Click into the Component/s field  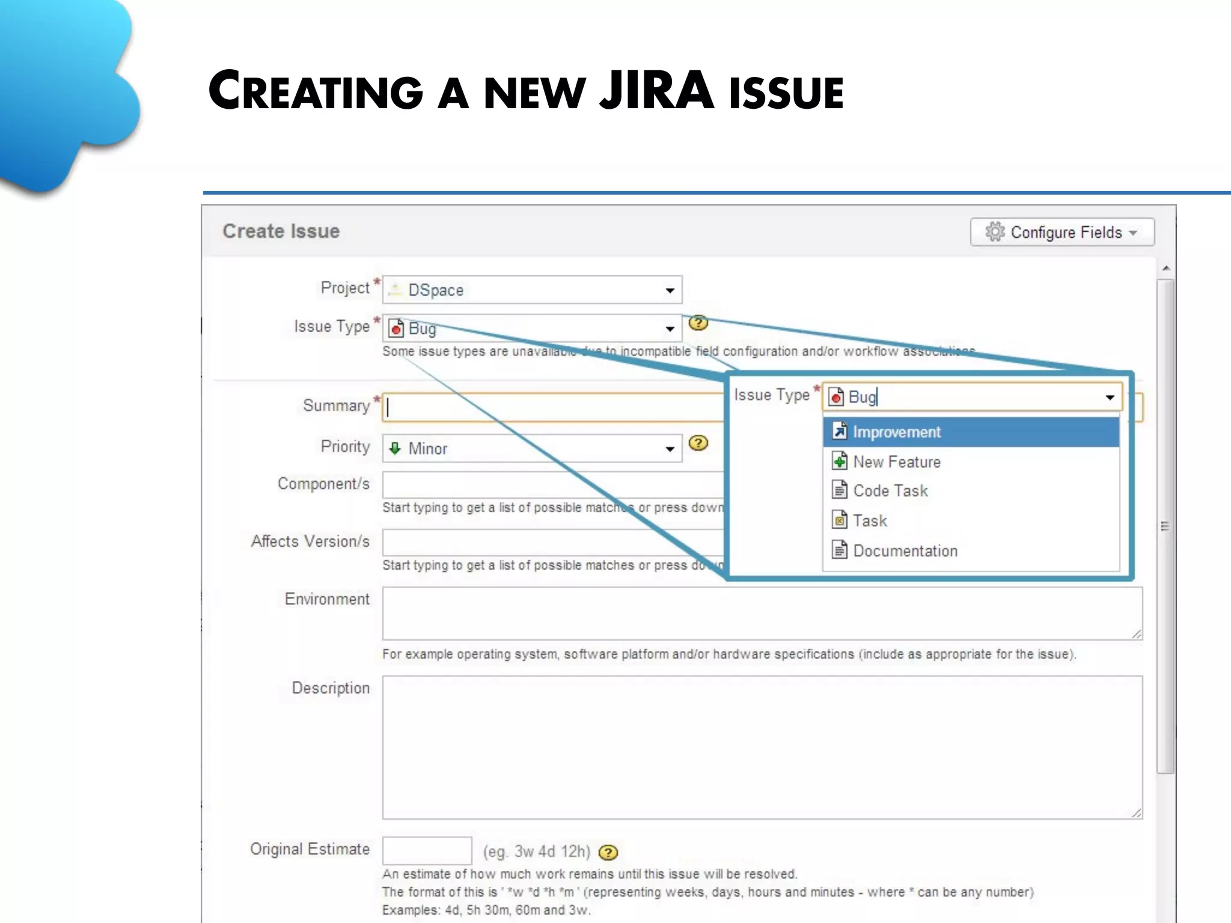tap(553, 485)
